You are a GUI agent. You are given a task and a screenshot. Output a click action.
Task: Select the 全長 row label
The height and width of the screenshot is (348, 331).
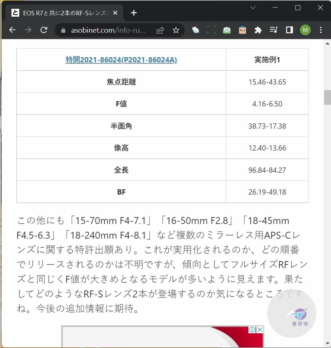121,170
